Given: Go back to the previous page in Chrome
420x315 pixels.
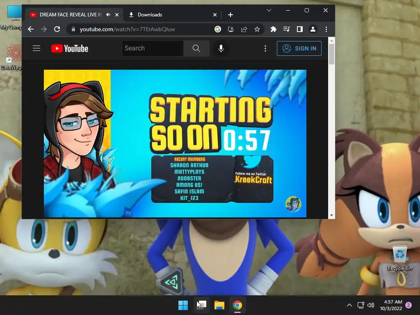Looking at the screenshot, I should (31, 29).
